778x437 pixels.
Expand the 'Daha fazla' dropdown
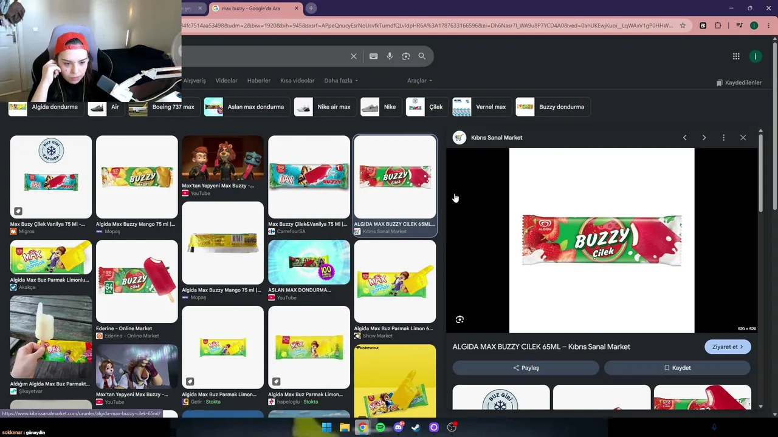tap(341, 81)
